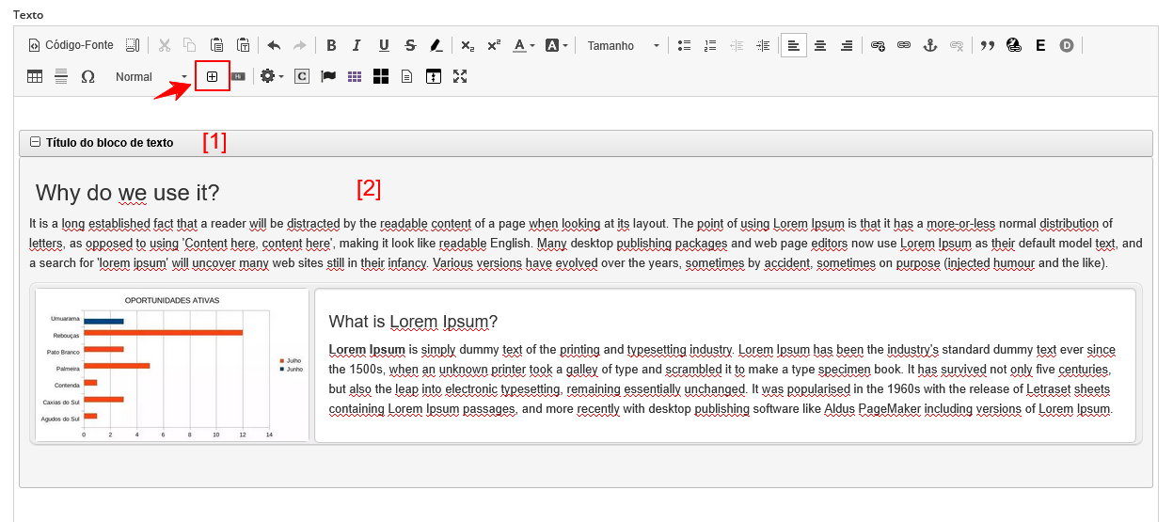Screen dimensions: 1173x522
Task: Click the link-with-plus icon
Action: (x=878, y=45)
